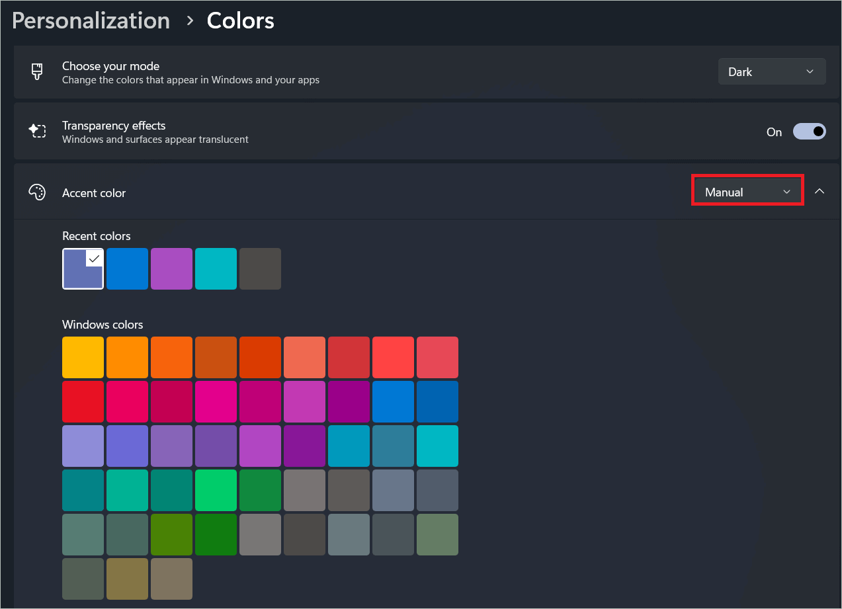This screenshot has height=609, width=842.
Task: Click the Colors page title
Action: pyautogui.click(x=241, y=20)
